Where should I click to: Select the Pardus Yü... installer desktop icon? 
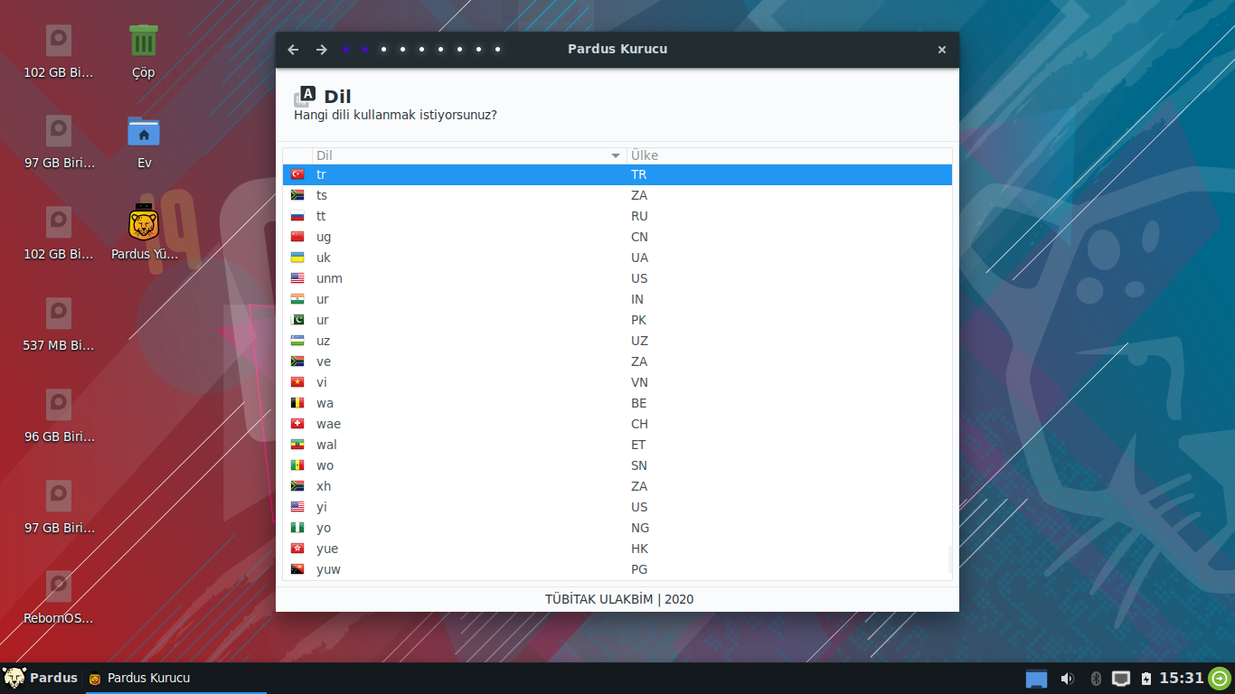[x=144, y=222]
